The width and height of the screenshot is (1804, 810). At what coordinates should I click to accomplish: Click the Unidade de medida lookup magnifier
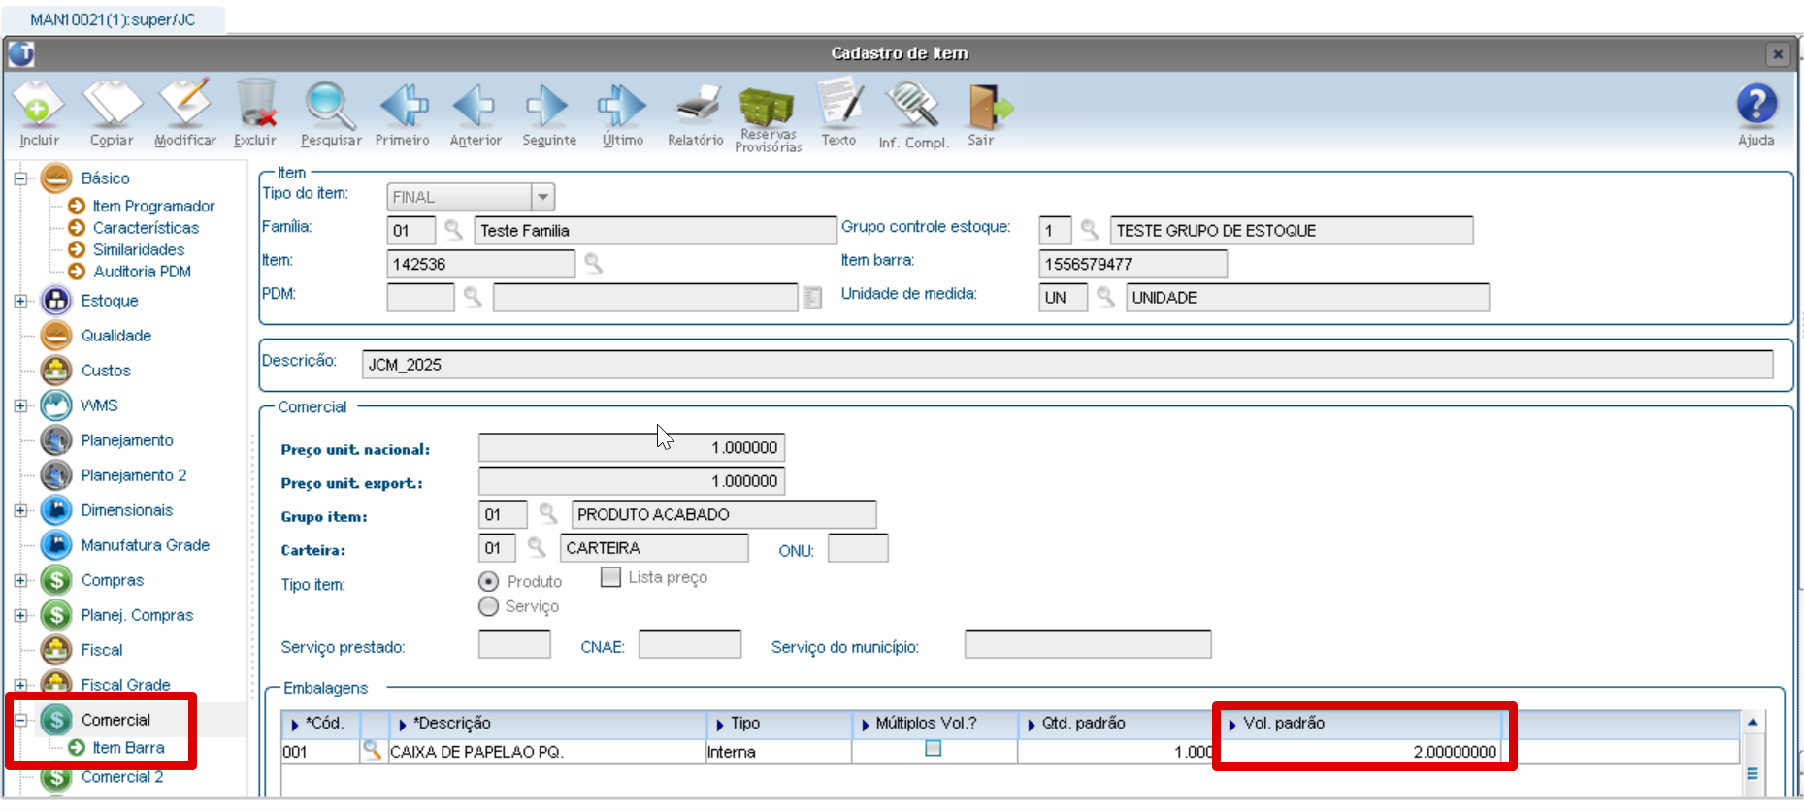1105,297
